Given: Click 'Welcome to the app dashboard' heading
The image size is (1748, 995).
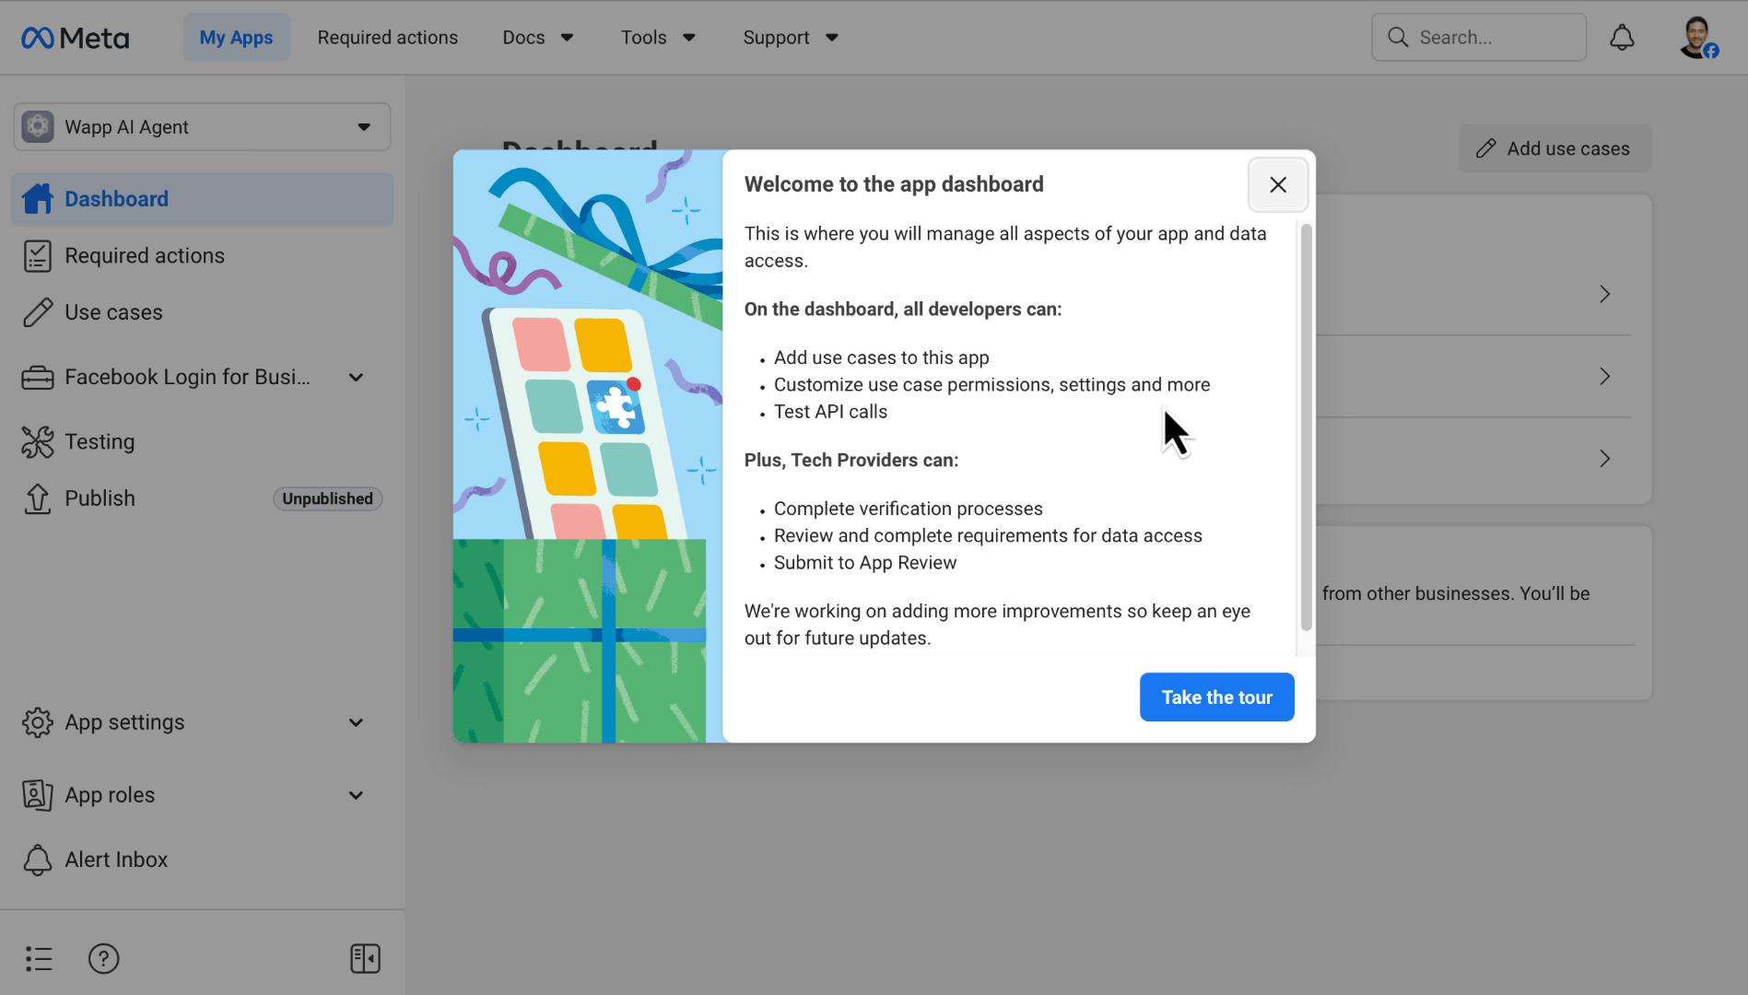Looking at the screenshot, I should [894, 184].
